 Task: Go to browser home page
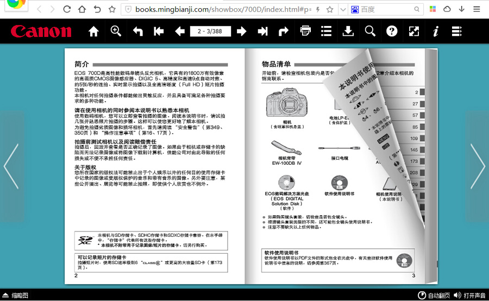click(x=82, y=9)
